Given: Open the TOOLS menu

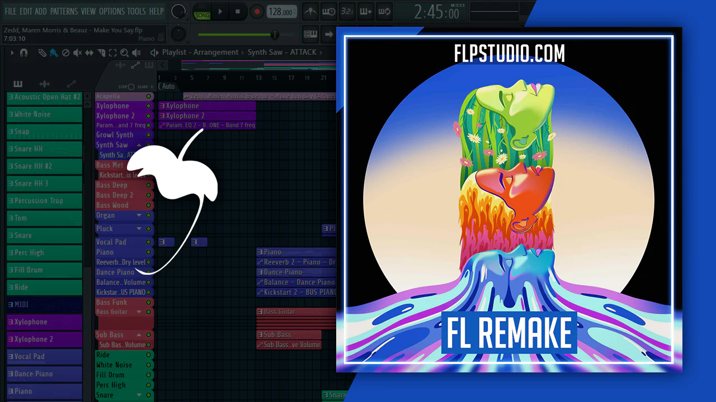Looking at the screenshot, I should 136,11.
